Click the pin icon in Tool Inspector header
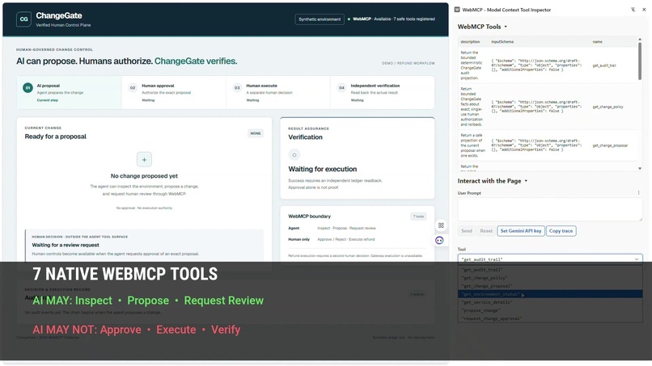Viewport: 652px width, 366px height. coord(633,10)
